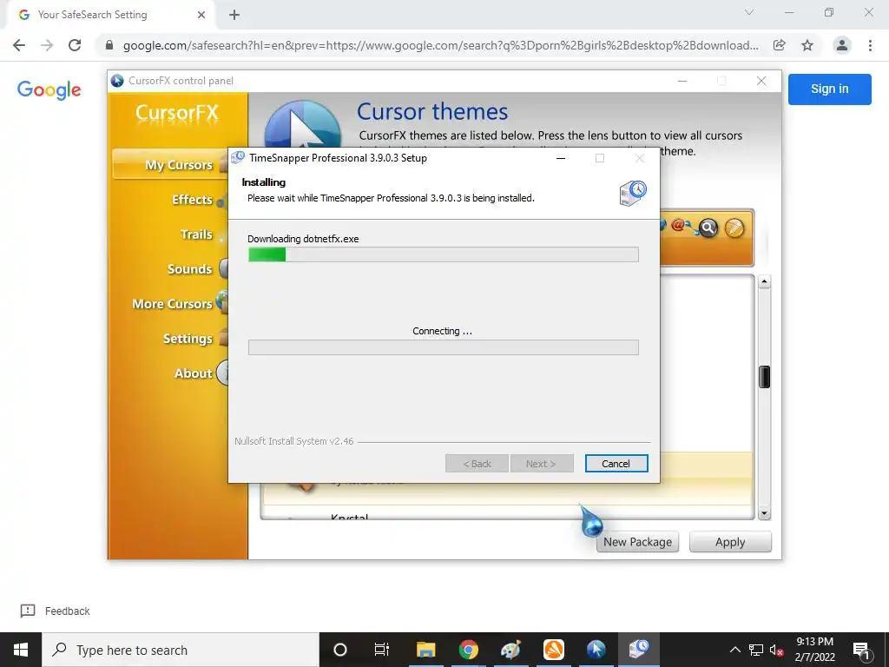The height and width of the screenshot is (667, 889).
Task: Switch to Chrome on taskbar
Action: 468,650
